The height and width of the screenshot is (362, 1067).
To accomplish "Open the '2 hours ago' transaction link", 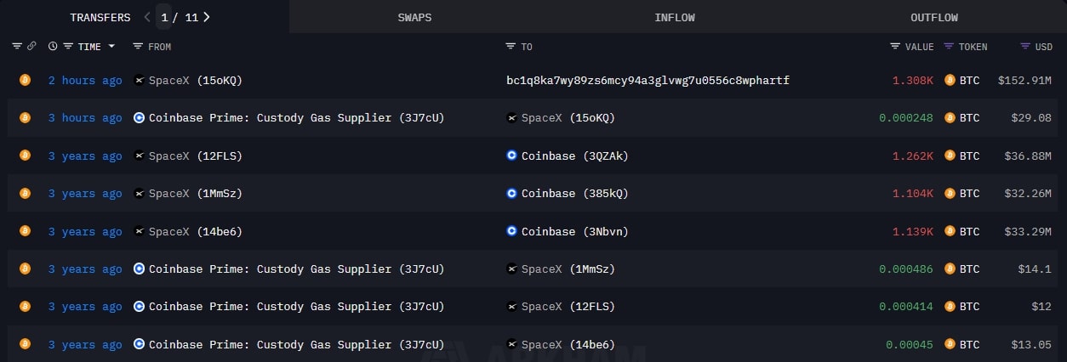I will pyautogui.click(x=85, y=81).
